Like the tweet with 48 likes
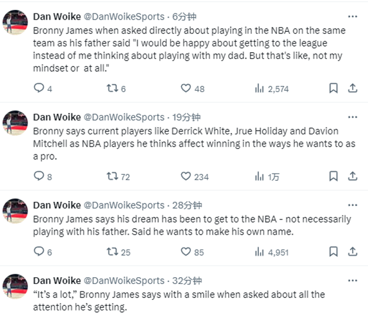The height and width of the screenshot is (317, 368). point(186,88)
